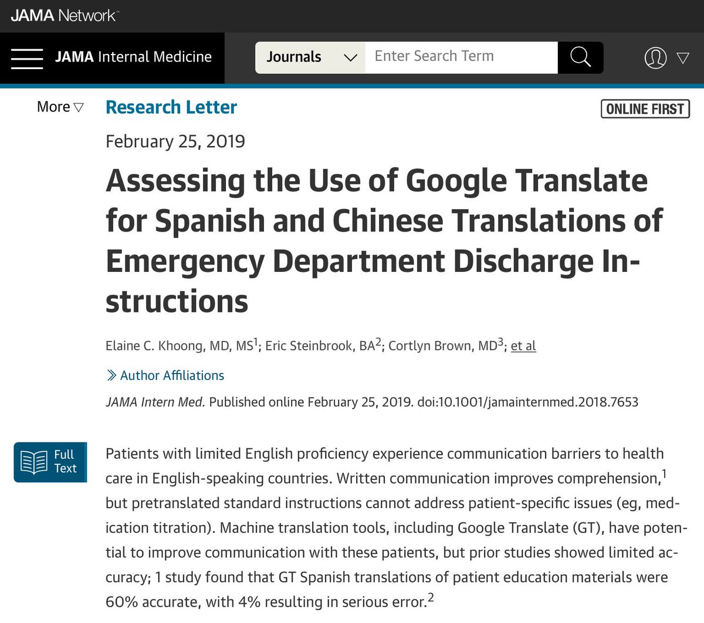Viewport: 704px width, 623px height.
Task: Click the doi citation text
Action: [x=528, y=402]
